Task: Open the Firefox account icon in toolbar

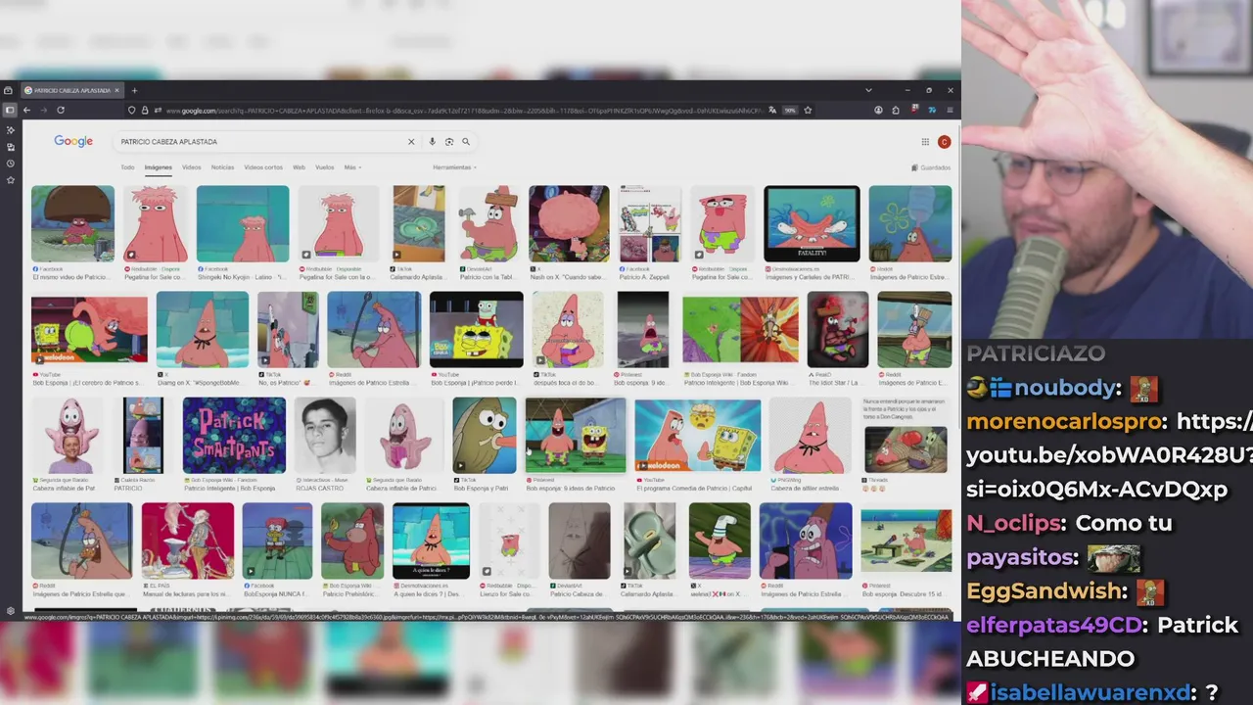Action: 878,111
